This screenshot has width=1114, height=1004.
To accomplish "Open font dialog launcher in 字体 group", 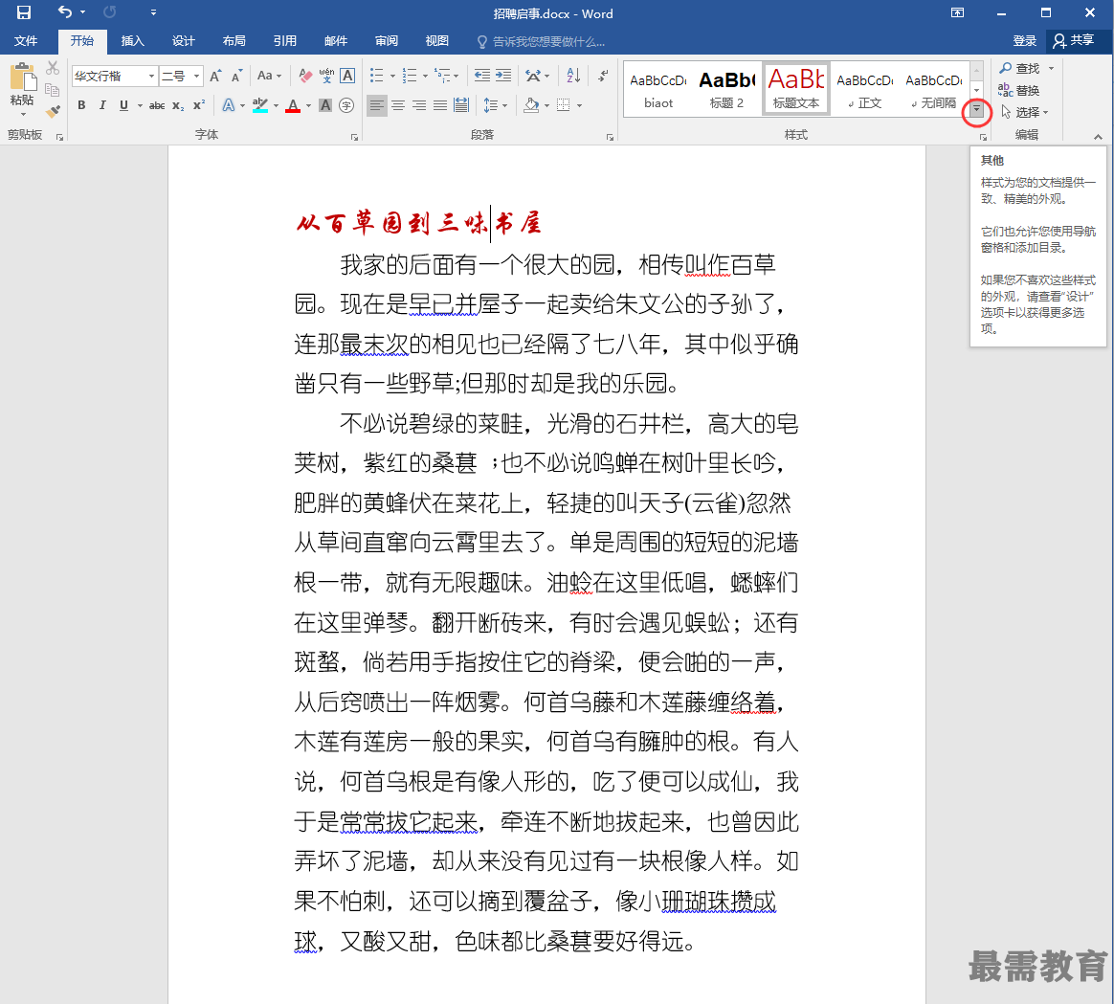I will (x=354, y=137).
